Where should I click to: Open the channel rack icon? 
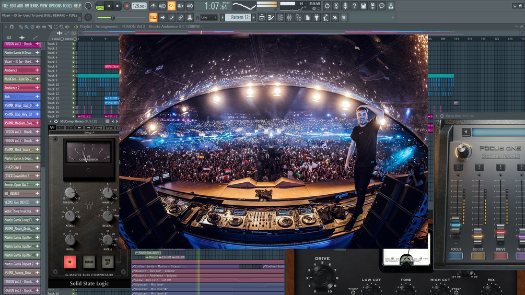280,17
